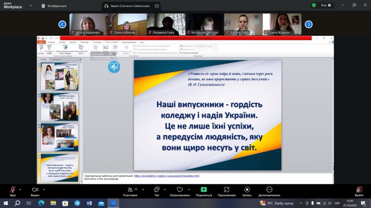
Task: Start recording with the Запись button
Action: click(x=247, y=190)
